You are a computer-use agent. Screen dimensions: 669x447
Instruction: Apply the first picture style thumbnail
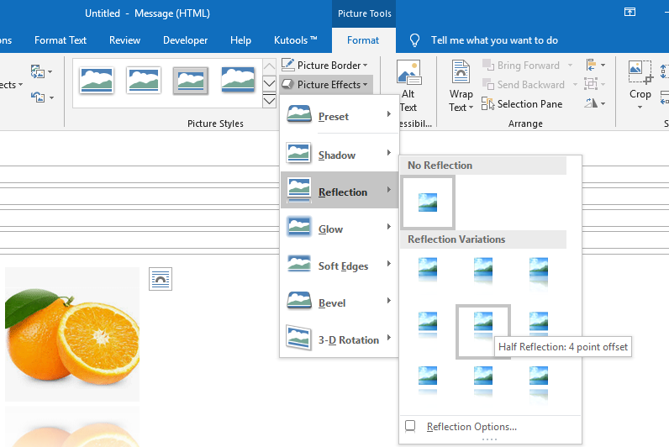click(x=97, y=80)
